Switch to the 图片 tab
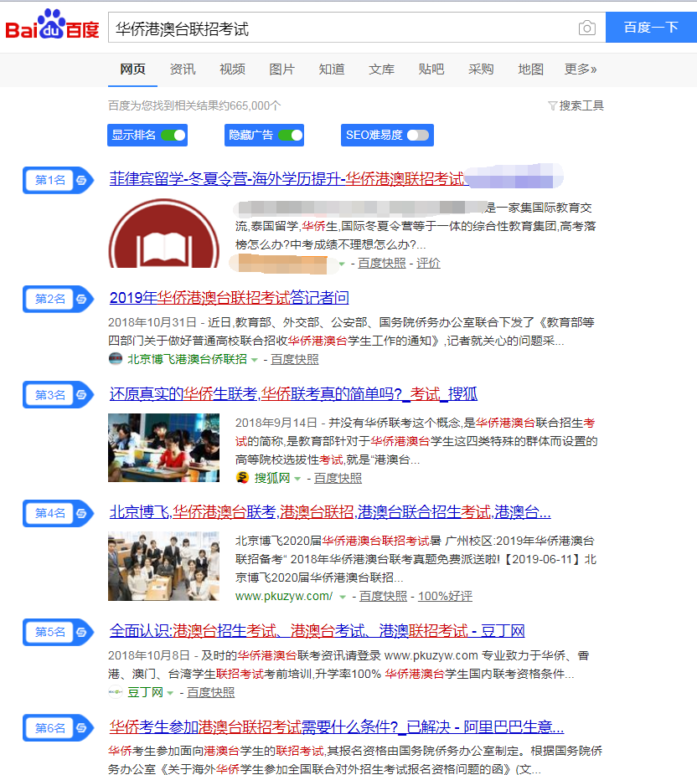The height and width of the screenshot is (775, 697). [x=282, y=69]
